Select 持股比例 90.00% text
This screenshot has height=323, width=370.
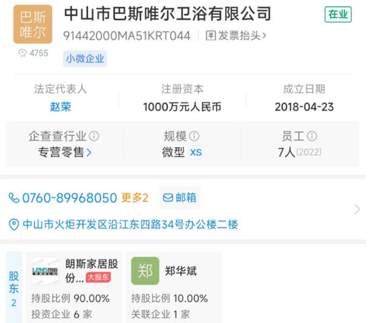[71, 299]
